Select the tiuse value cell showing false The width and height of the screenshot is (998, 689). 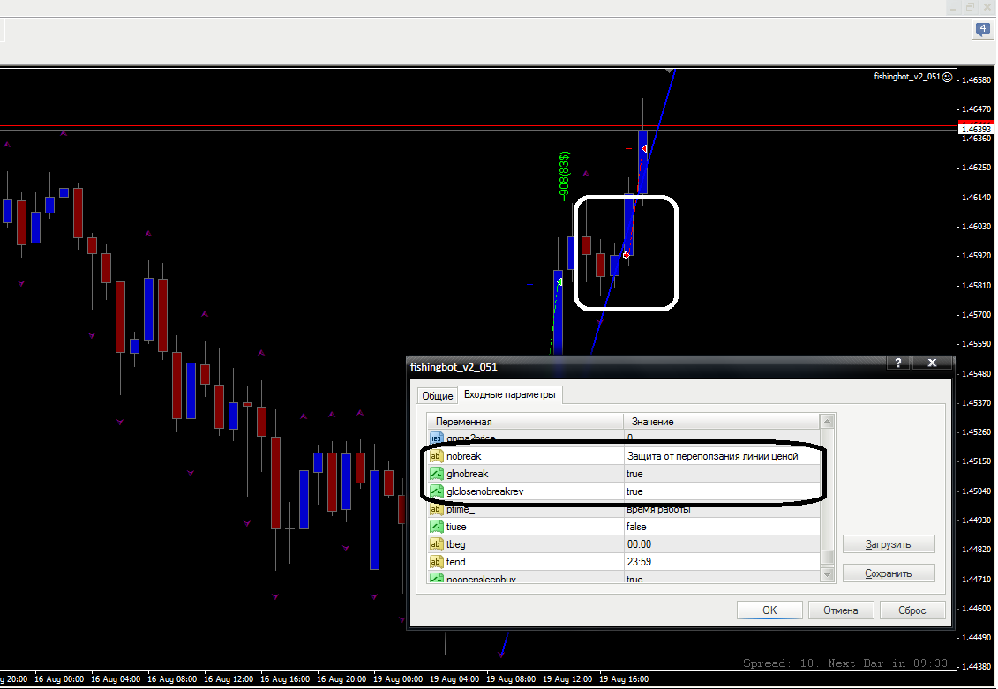click(x=722, y=527)
